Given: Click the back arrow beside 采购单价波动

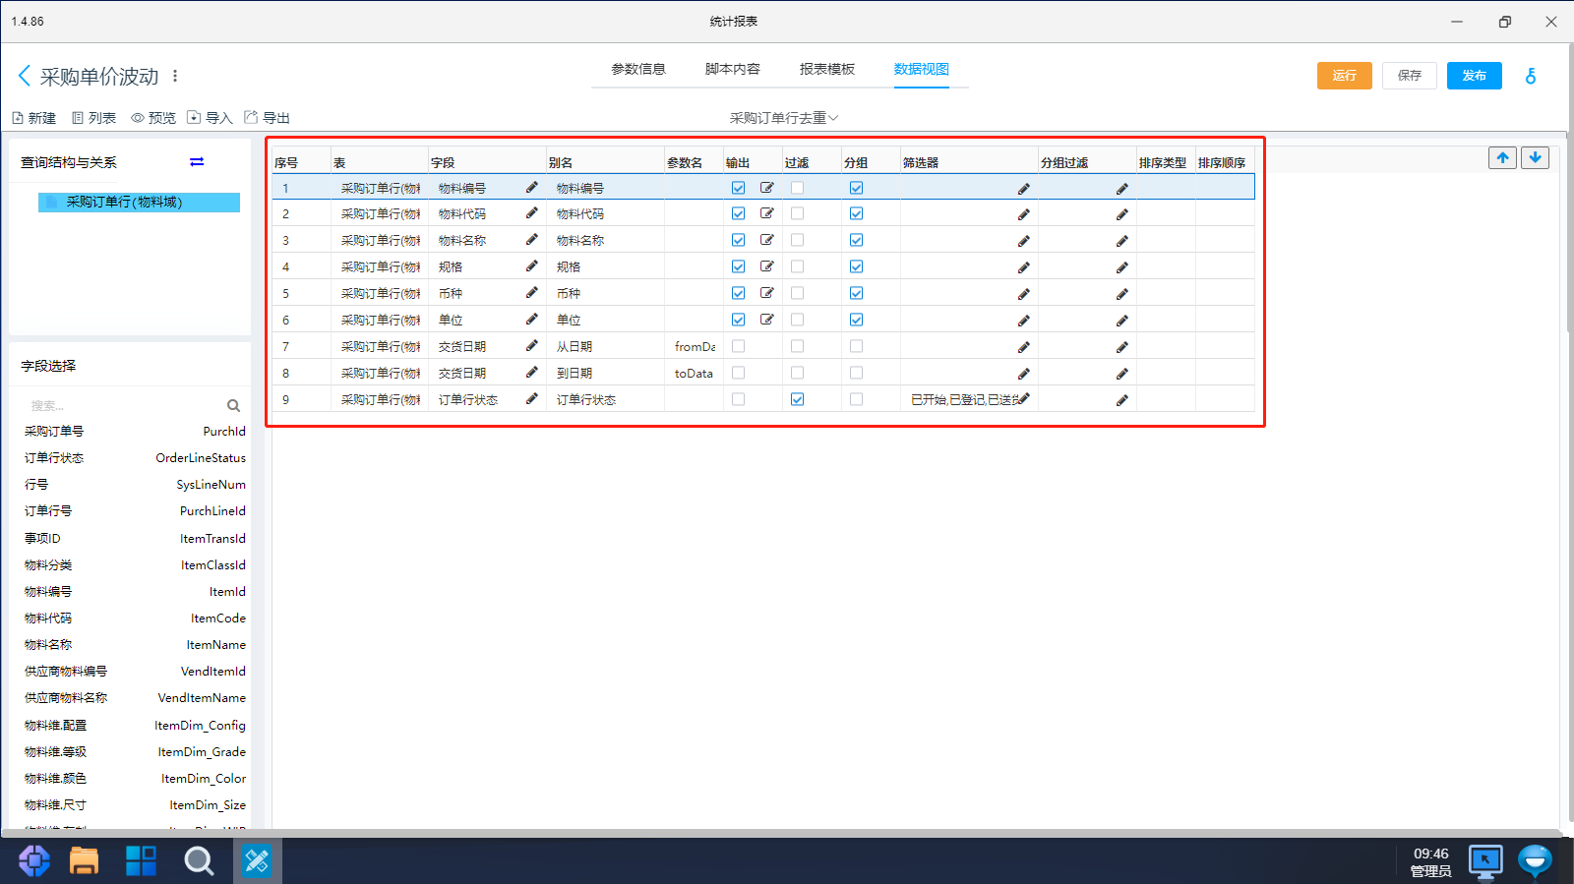Looking at the screenshot, I should point(25,76).
